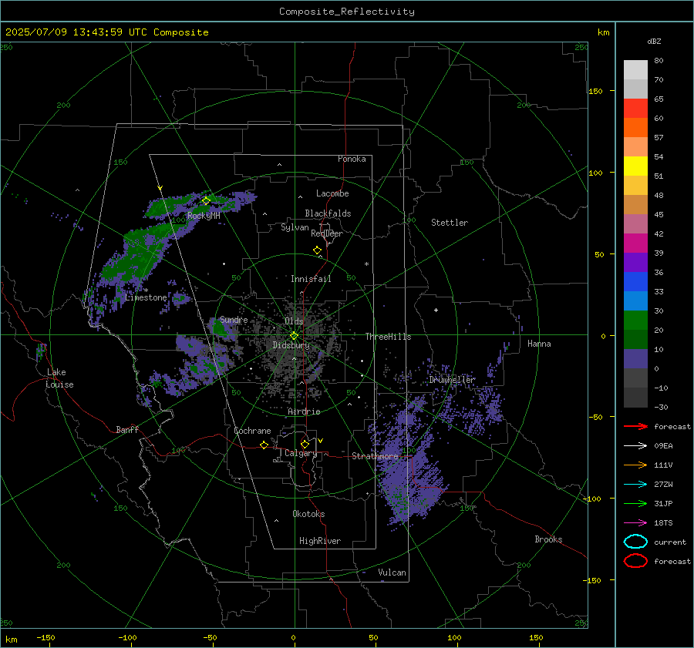The image size is (694, 648).
Task: Click the cyan current ellipse icon
Action: (x=635, y=542)
